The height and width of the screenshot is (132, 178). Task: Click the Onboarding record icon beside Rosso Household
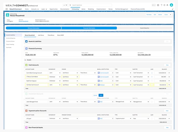(8, 15)
